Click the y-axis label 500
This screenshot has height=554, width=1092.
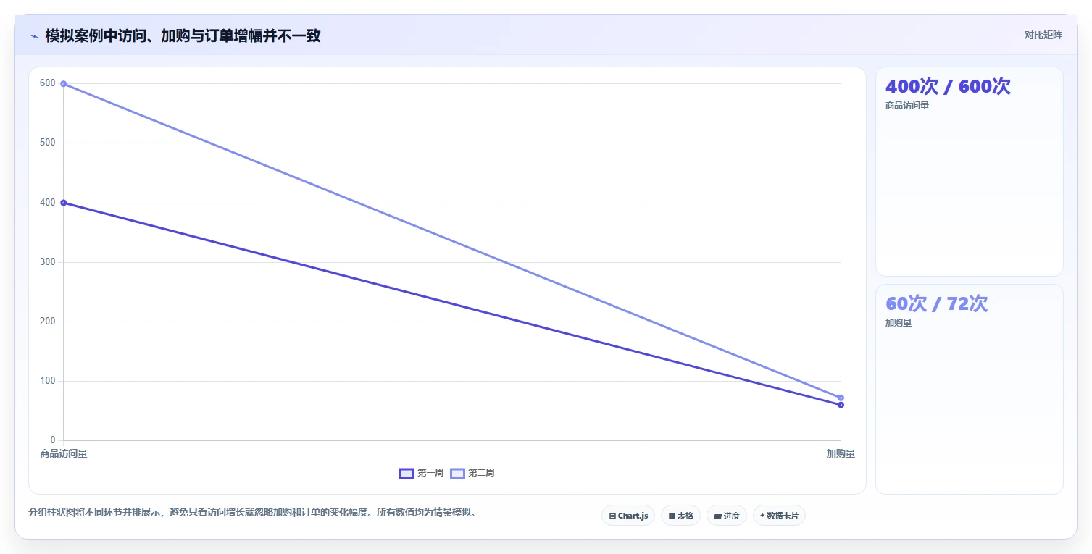click(48, 143)
